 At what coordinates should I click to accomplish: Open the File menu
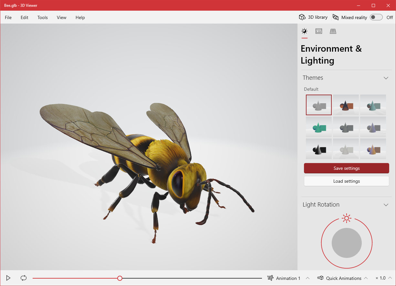(8, 17)
